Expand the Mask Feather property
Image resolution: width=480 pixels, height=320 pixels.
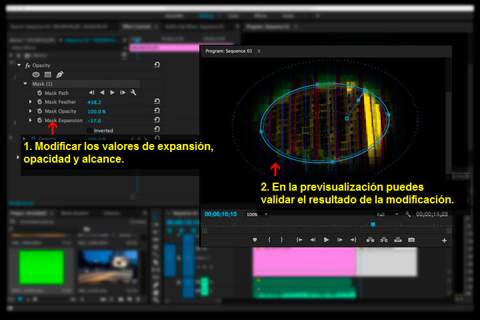30,101
